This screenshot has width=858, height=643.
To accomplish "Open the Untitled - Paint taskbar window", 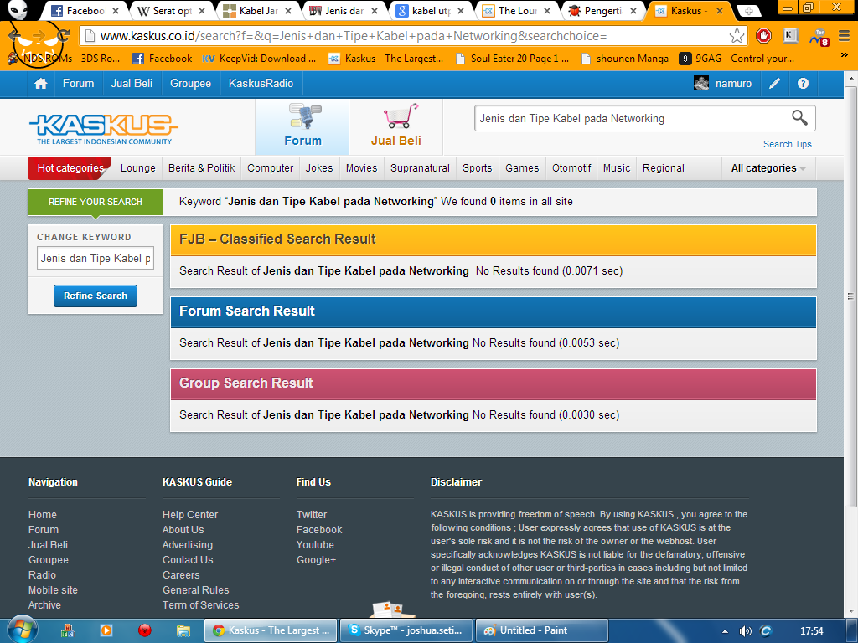I will [542, 630].
